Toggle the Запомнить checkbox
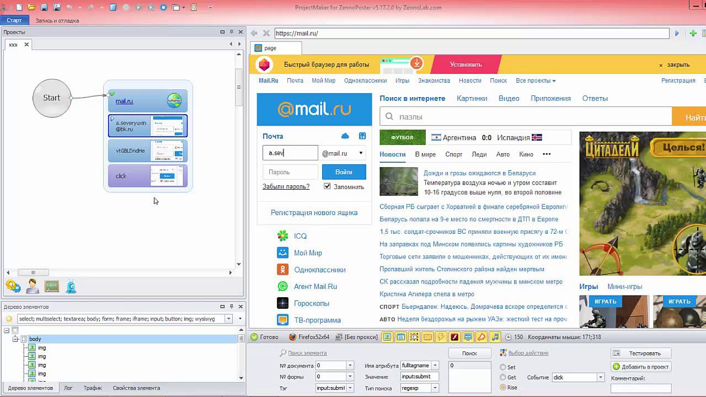The width and height of the screenshot is (706, 397). [327, 186]
